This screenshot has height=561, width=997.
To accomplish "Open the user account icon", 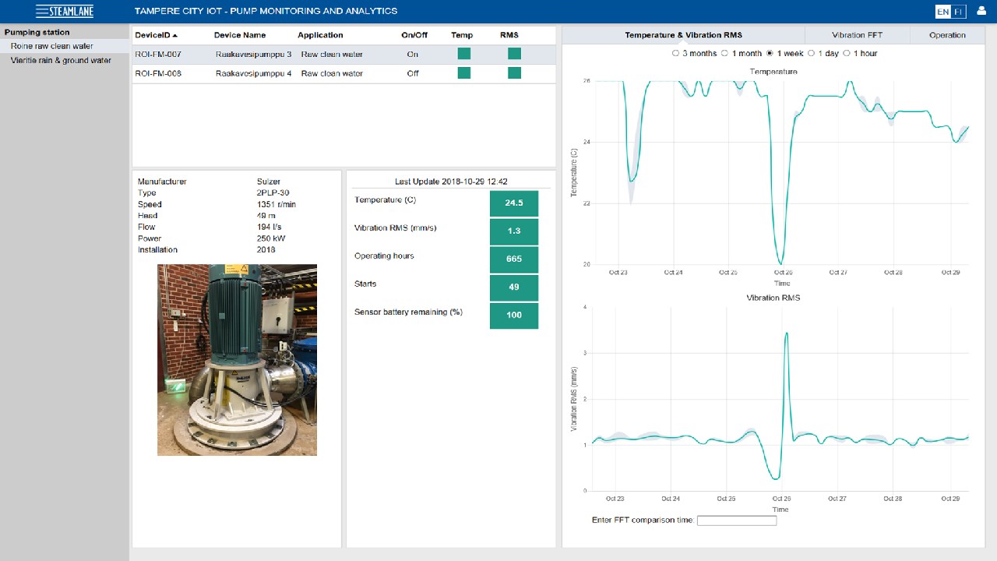I will [x=981, y=11].
